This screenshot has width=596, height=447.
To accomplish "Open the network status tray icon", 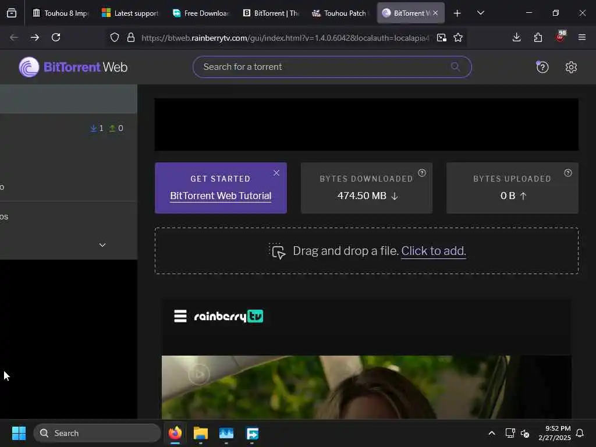I will [510, 433].
